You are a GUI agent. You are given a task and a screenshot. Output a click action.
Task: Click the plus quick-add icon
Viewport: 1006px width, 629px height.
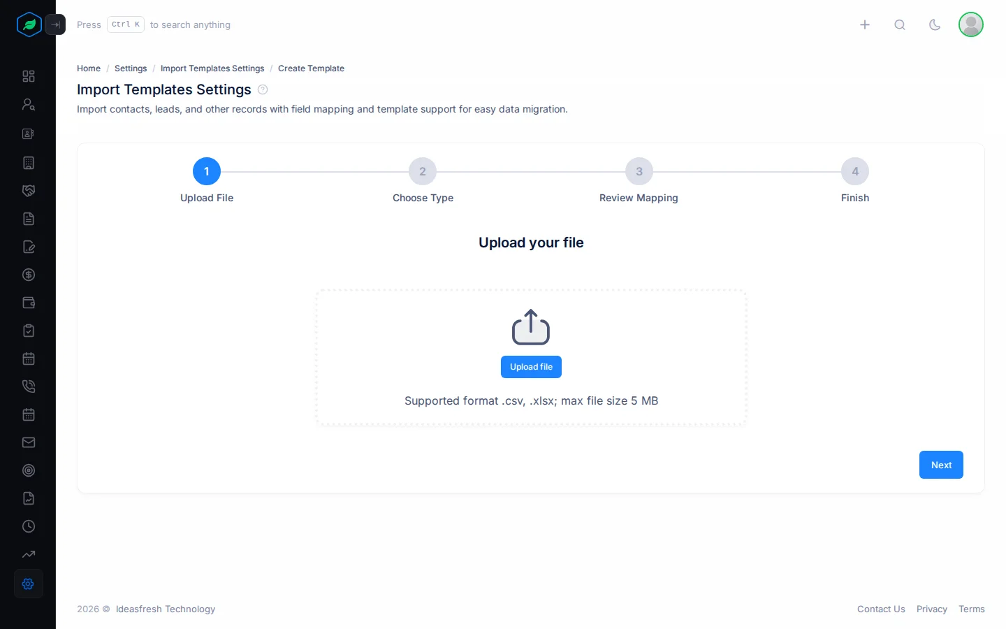(x=865, y=24)
